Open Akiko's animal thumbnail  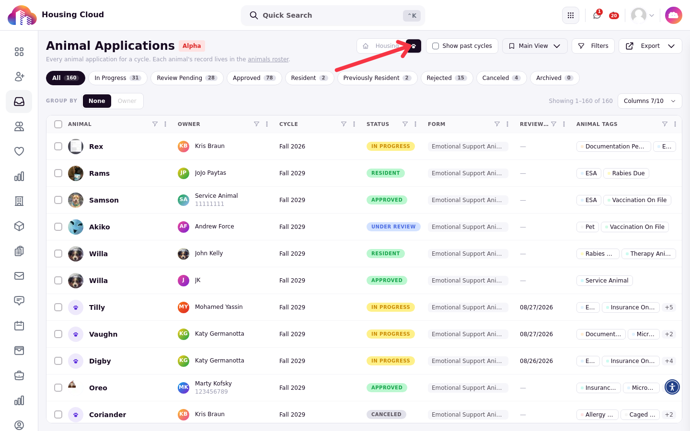(x=76, y=227)
